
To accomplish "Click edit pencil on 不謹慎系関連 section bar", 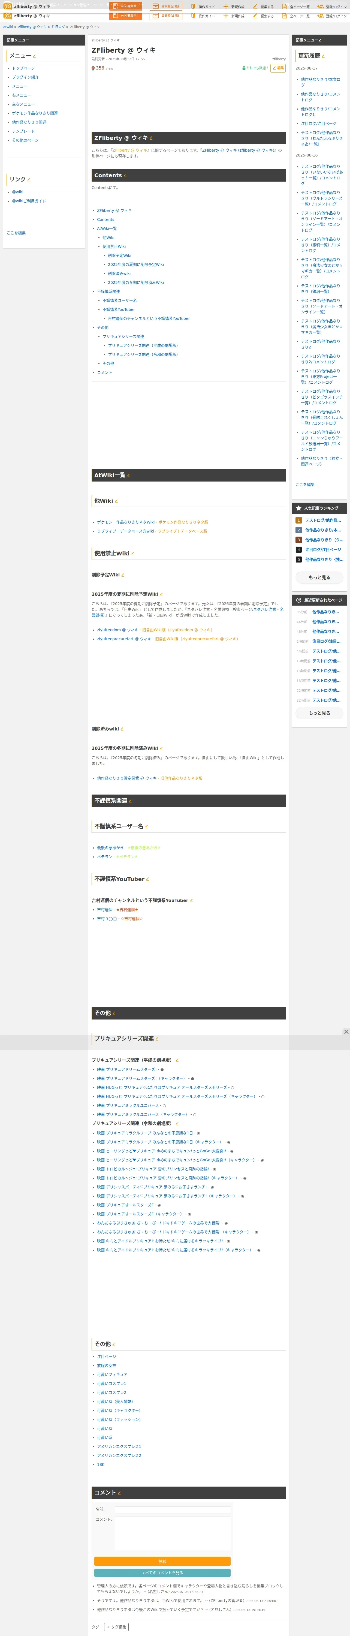I will (x=130, y=801).
